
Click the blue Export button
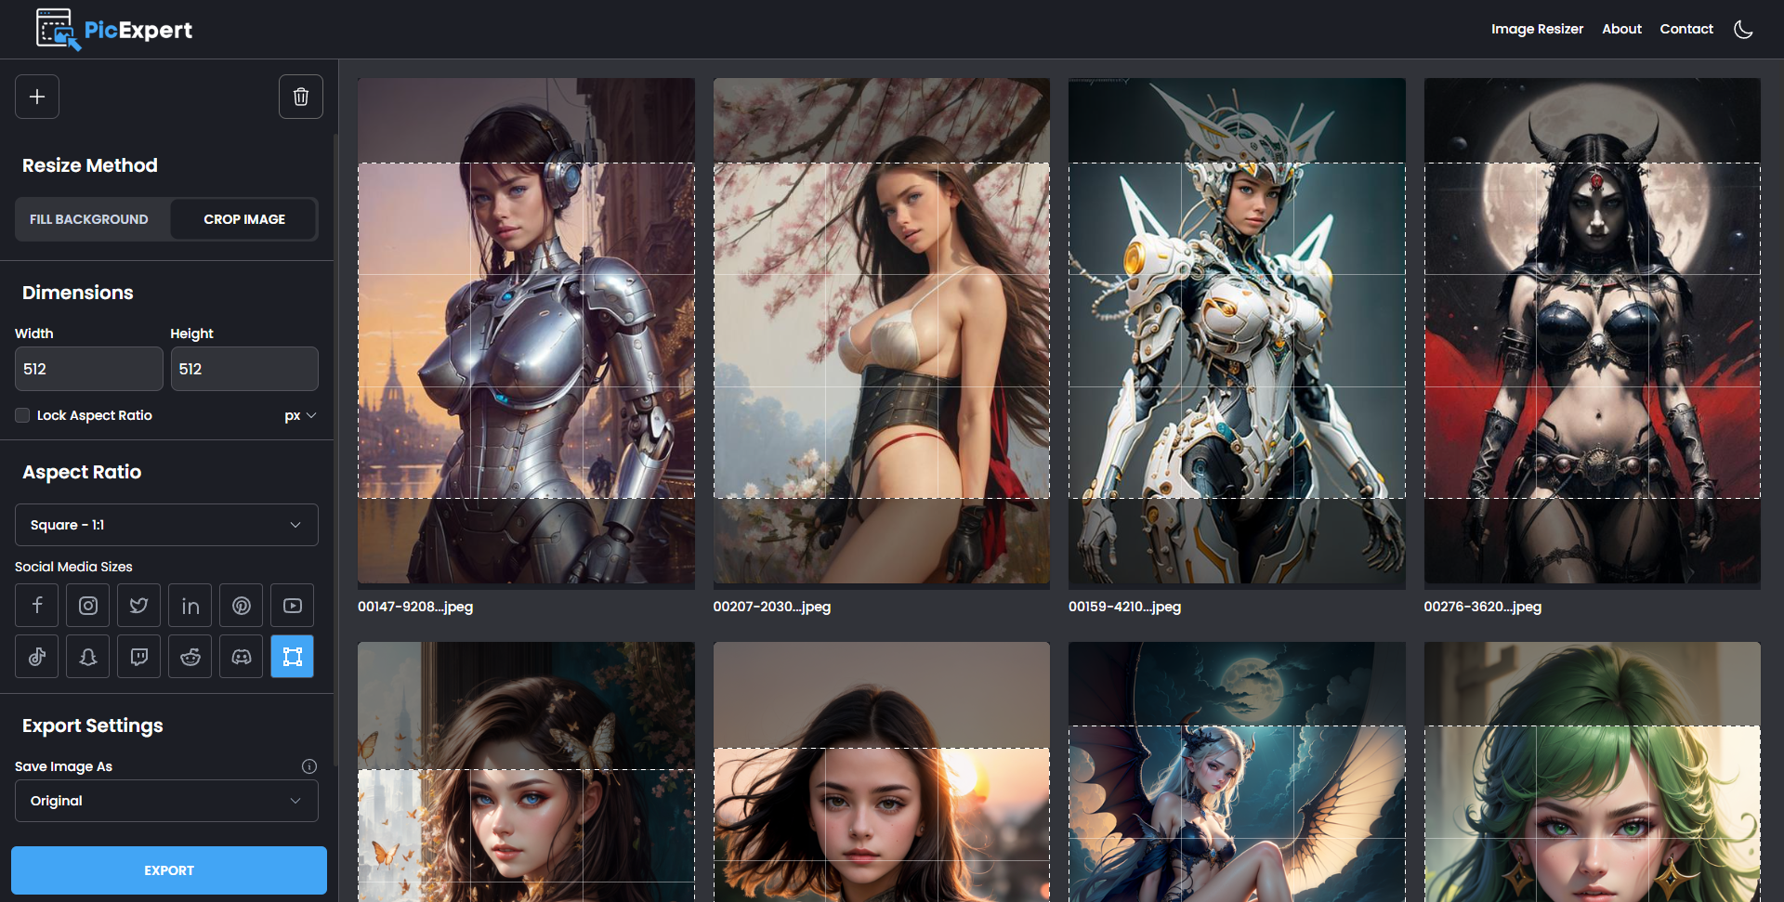(169, 870)
